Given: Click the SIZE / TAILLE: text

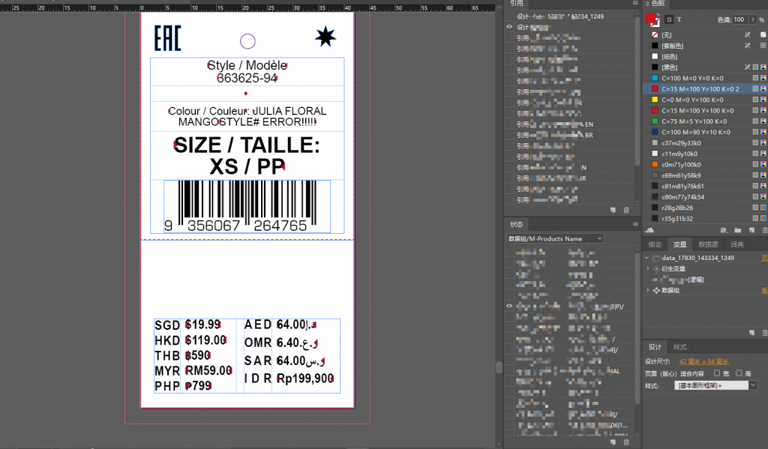Looking at the screenshot, I should pos(247,145).
